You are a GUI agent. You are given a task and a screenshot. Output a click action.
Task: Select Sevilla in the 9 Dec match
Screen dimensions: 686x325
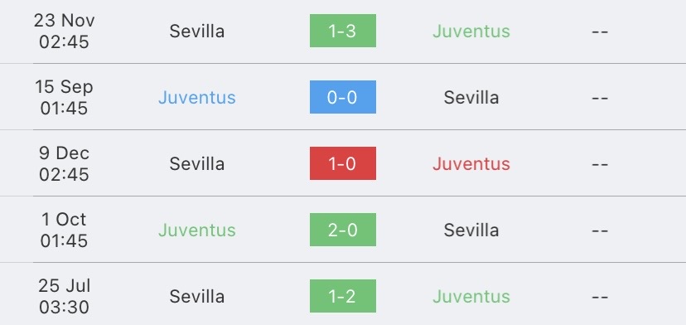197,164
